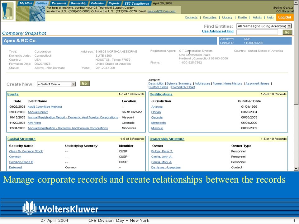
Task: Jump to Bylaws Summary
Action: [179, 83]
